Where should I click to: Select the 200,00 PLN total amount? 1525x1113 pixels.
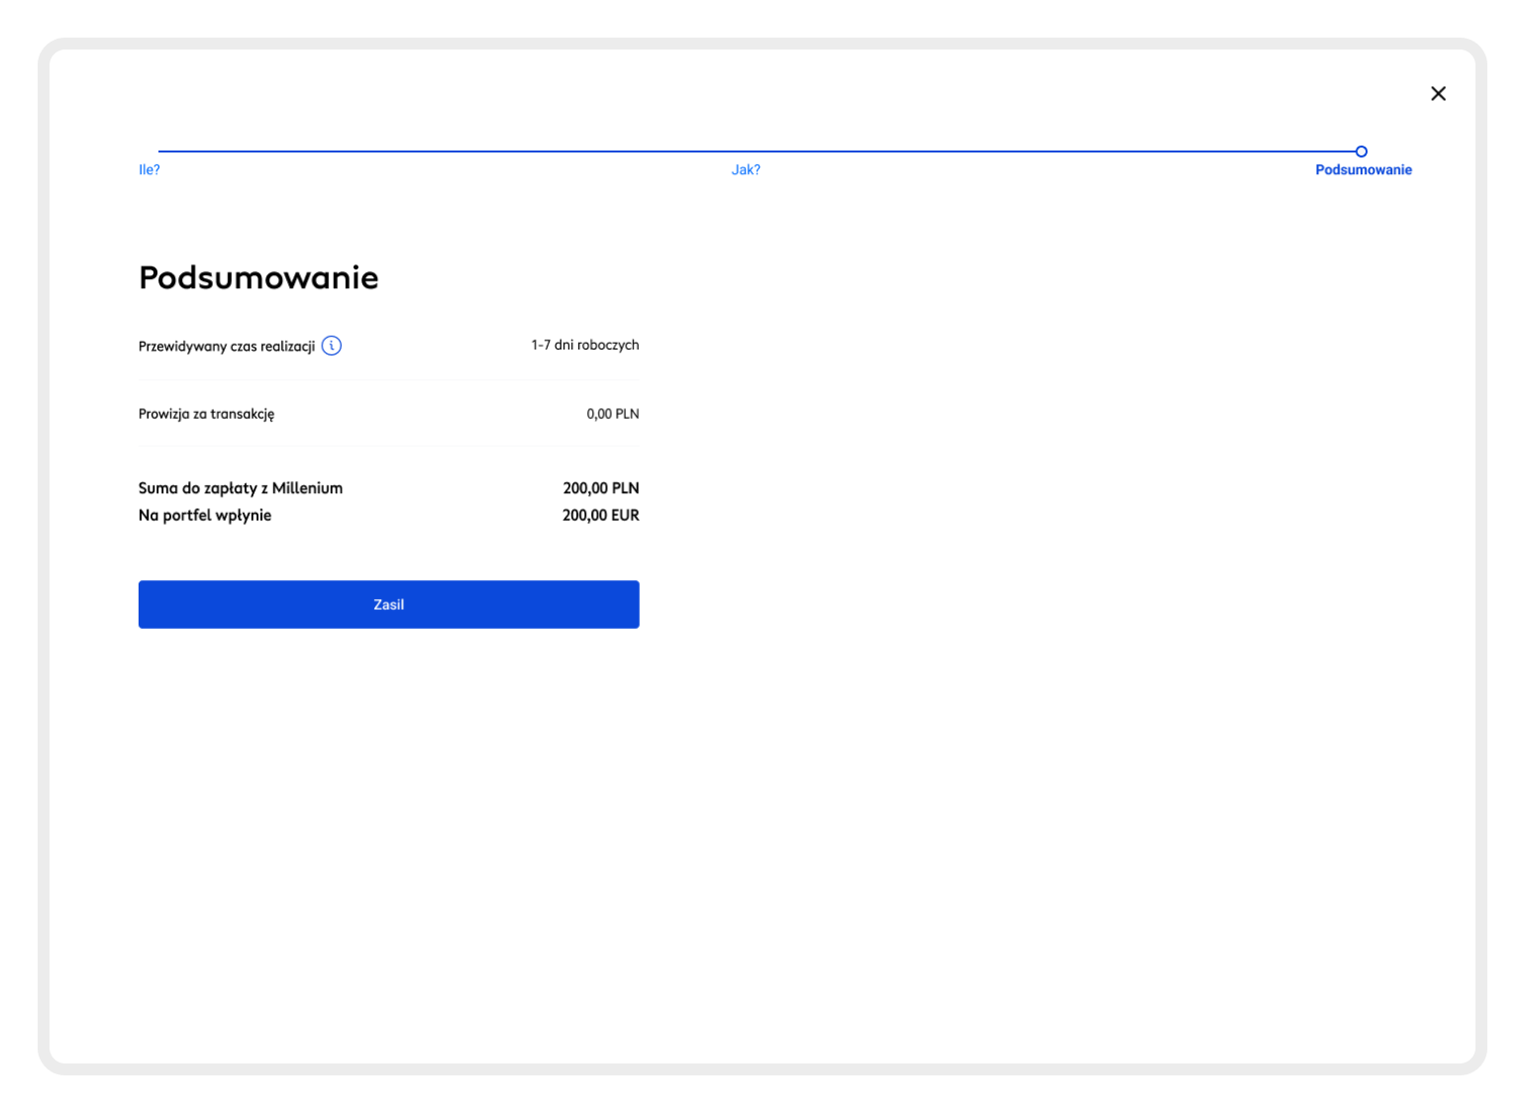(x=600, y=488)
